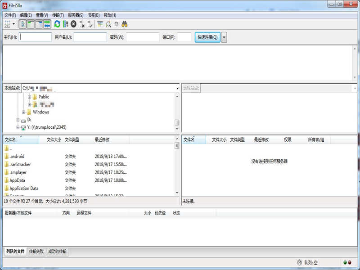Toggle transfer queue display icon
Viewport: 360px width, 270px height.
point(47,24)
